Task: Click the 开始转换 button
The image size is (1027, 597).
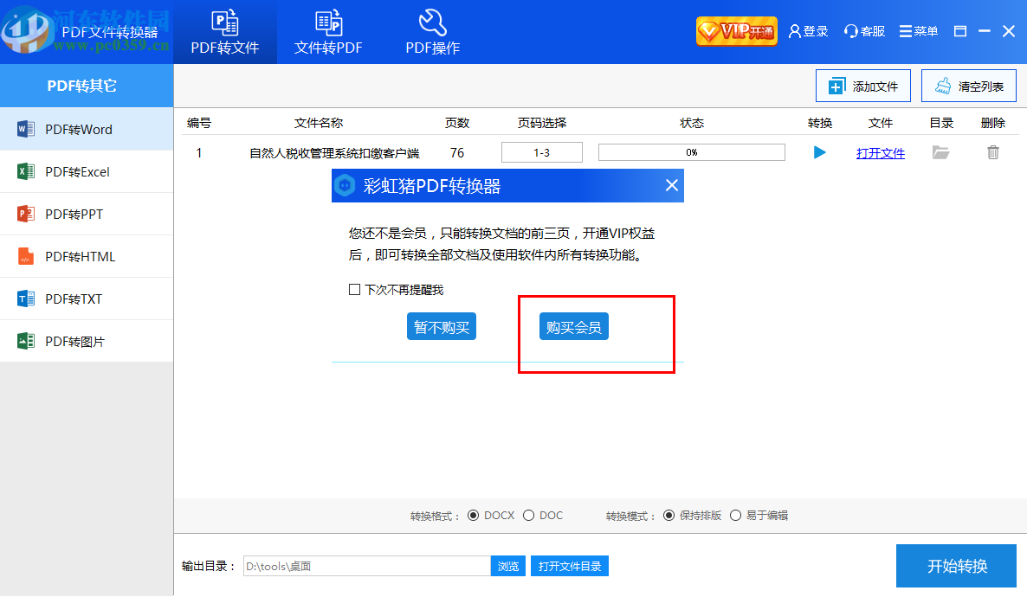Action: coord(956,566)
